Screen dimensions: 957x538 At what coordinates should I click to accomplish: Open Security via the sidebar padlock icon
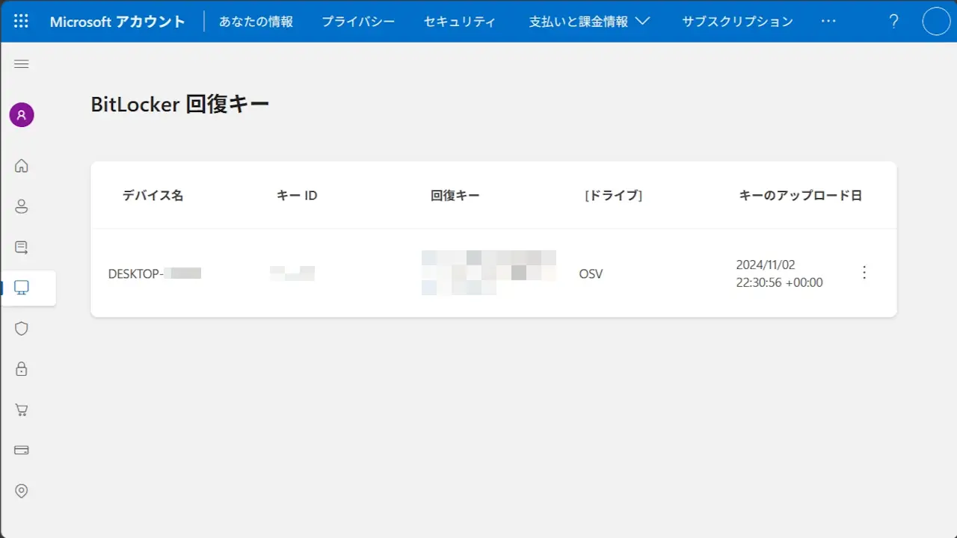pyautogui.click(x=22, y=368)
